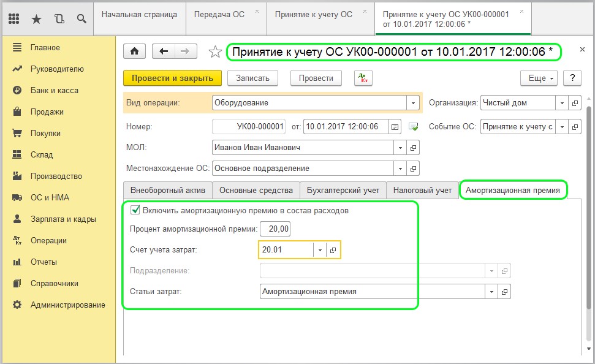This screenshot has height=364, width=595.
Task: Click the 'Провести и закрыть' button
Action: click(x=172, y=78)
